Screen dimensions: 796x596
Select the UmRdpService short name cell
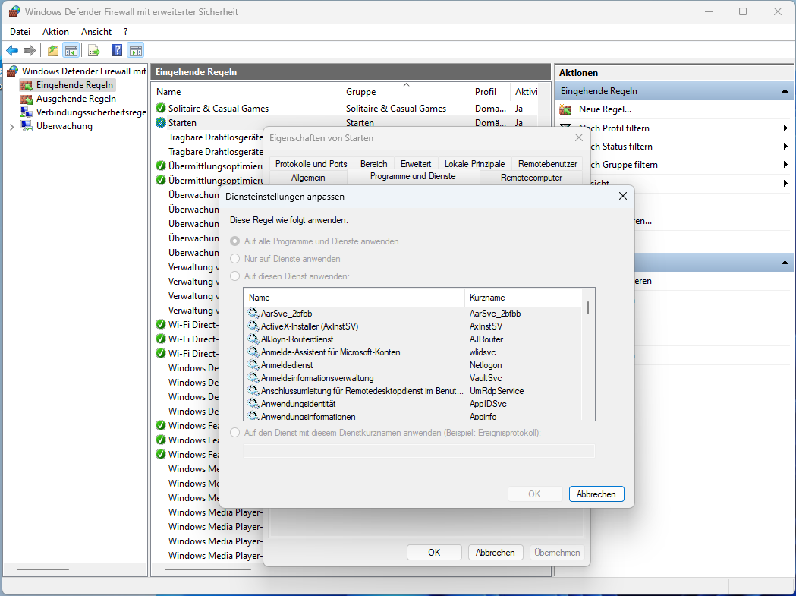[x=496, y=391]
